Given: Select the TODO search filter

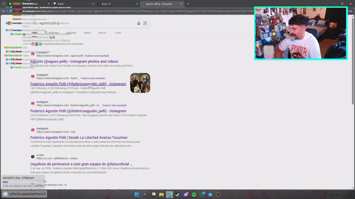Looking at the screenshot, I should point(34,33).
